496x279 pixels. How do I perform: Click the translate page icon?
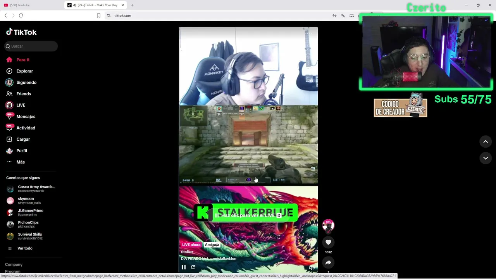(343, 15)
